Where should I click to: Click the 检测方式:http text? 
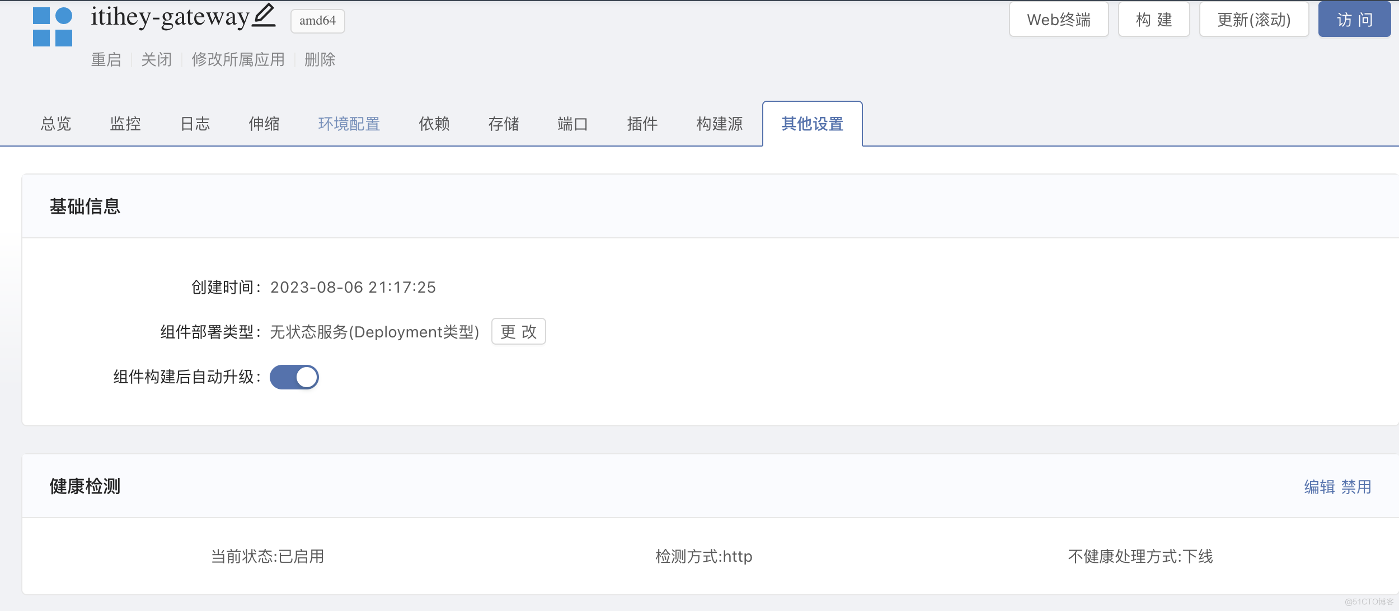coord(704,556)
